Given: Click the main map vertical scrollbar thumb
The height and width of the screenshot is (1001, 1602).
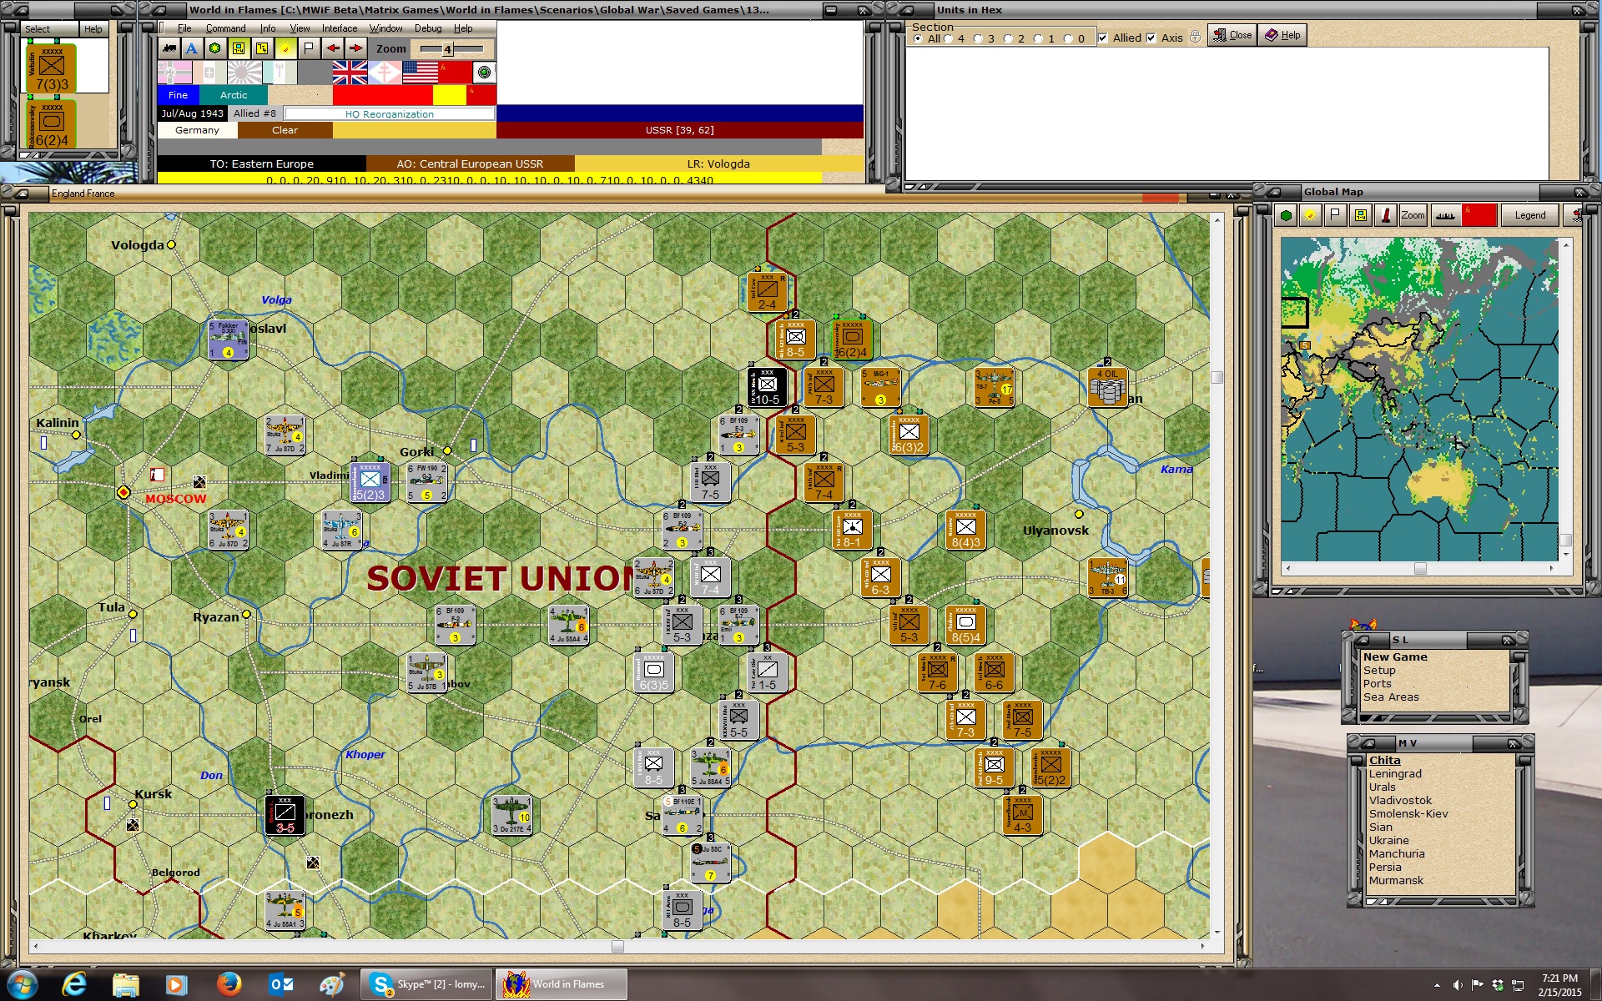Looking at the screenshot, I should [1217, 377].
